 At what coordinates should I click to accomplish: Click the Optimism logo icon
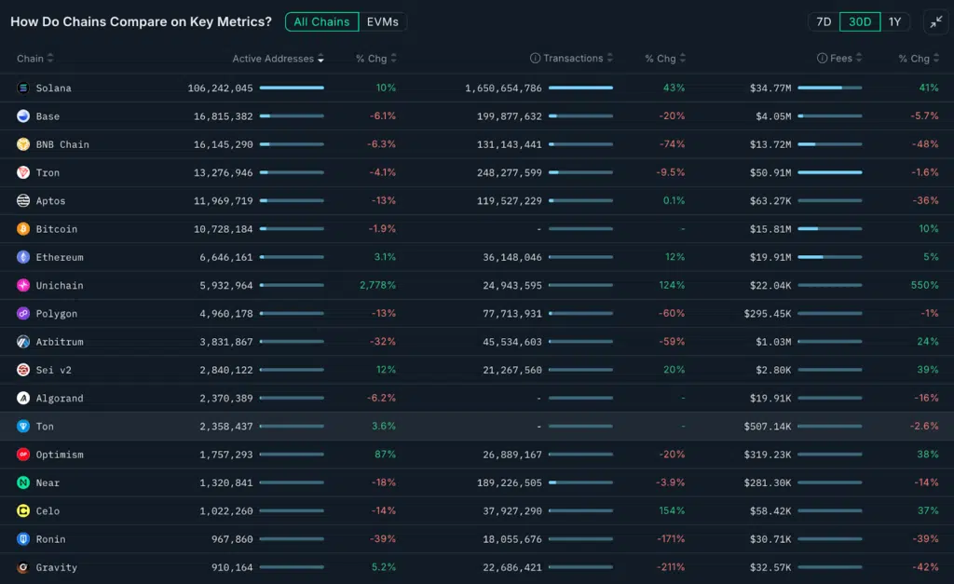tap(23, 455)
